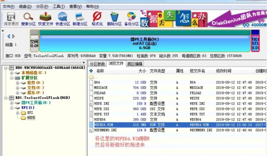Select the EFI (1) partition label in tree

(28, 108)
